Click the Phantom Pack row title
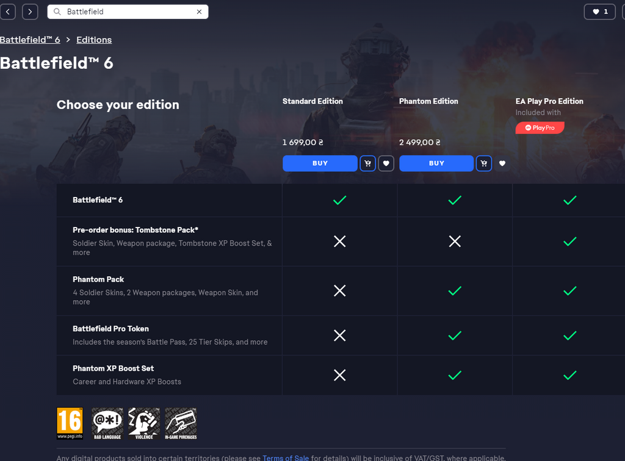The width and height of the screenshot is (625, 461). (98, 279)
